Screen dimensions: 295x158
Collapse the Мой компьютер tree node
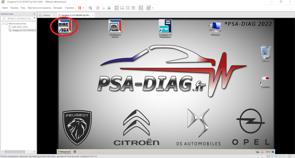[3, 24]
